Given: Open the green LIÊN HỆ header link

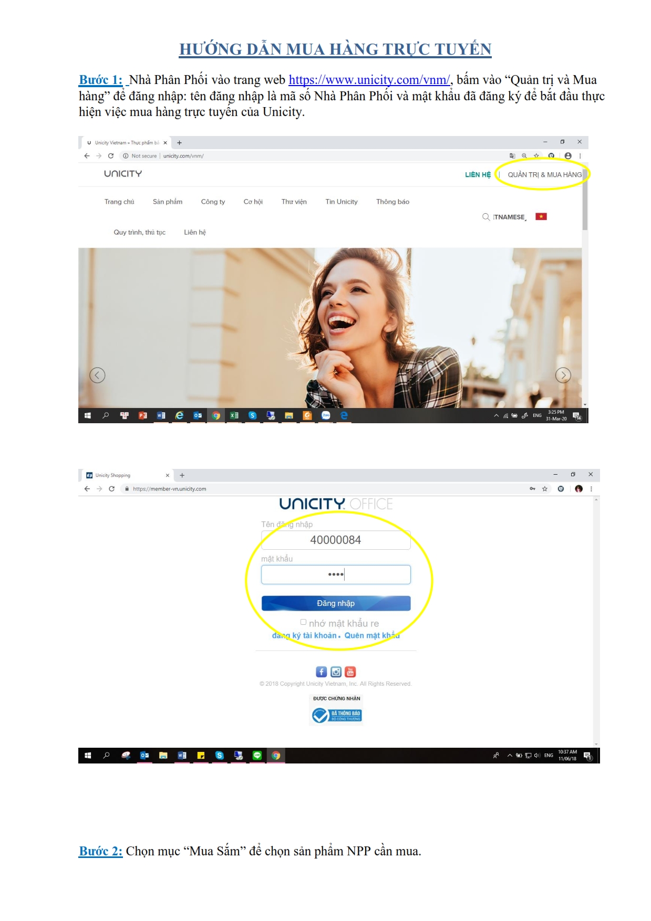Looking at the screenshot, I should pos(478,175).
